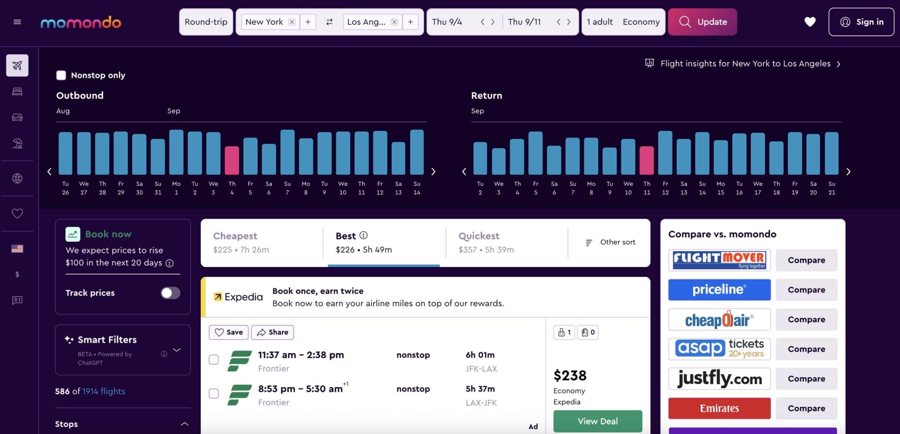
Task: Click the heart icon near Sign in
Action: 810,22
